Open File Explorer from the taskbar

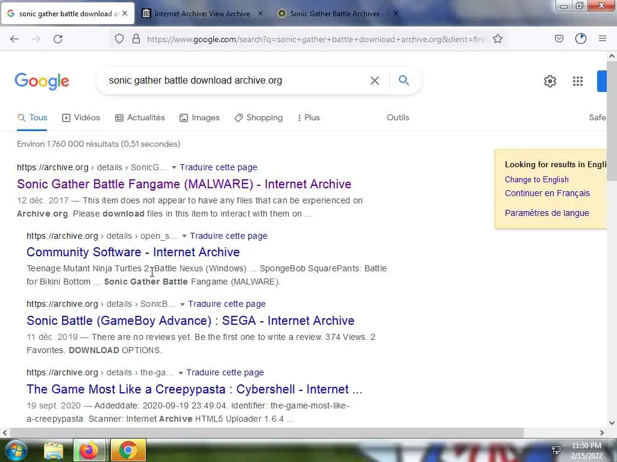point(54,451)
